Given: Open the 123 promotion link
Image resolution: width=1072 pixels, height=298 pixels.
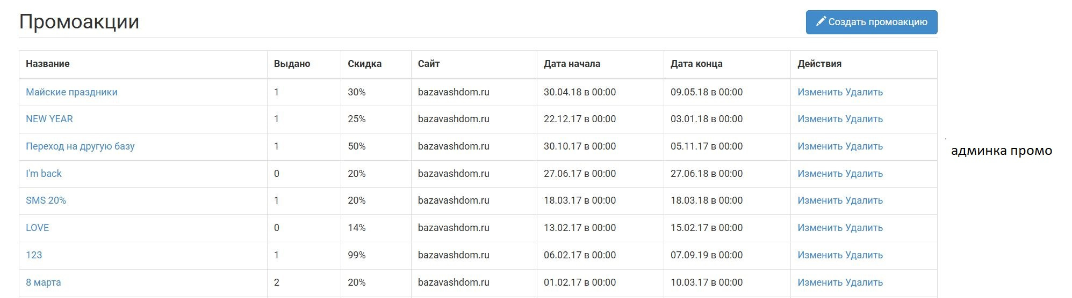Looking at the screenshot, I should coord(34,255).
